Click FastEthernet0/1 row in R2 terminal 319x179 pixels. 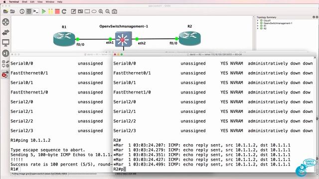point(213,73)
